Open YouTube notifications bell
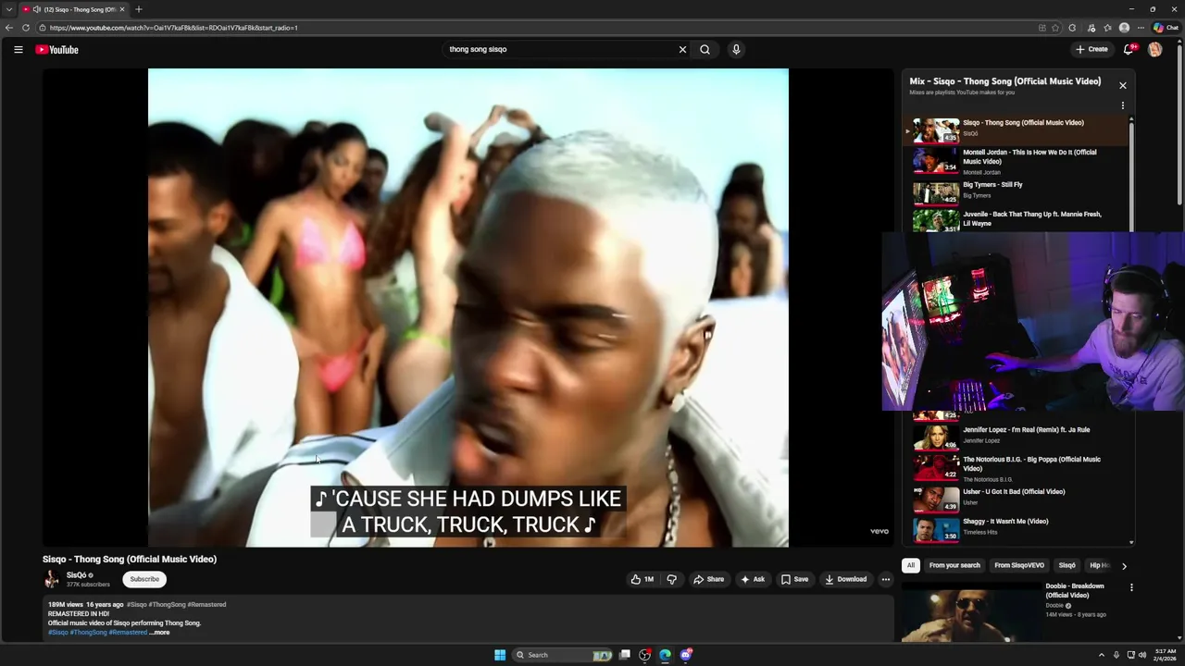The width and height of the screenshot is (1185, 666). [1129, 50]
